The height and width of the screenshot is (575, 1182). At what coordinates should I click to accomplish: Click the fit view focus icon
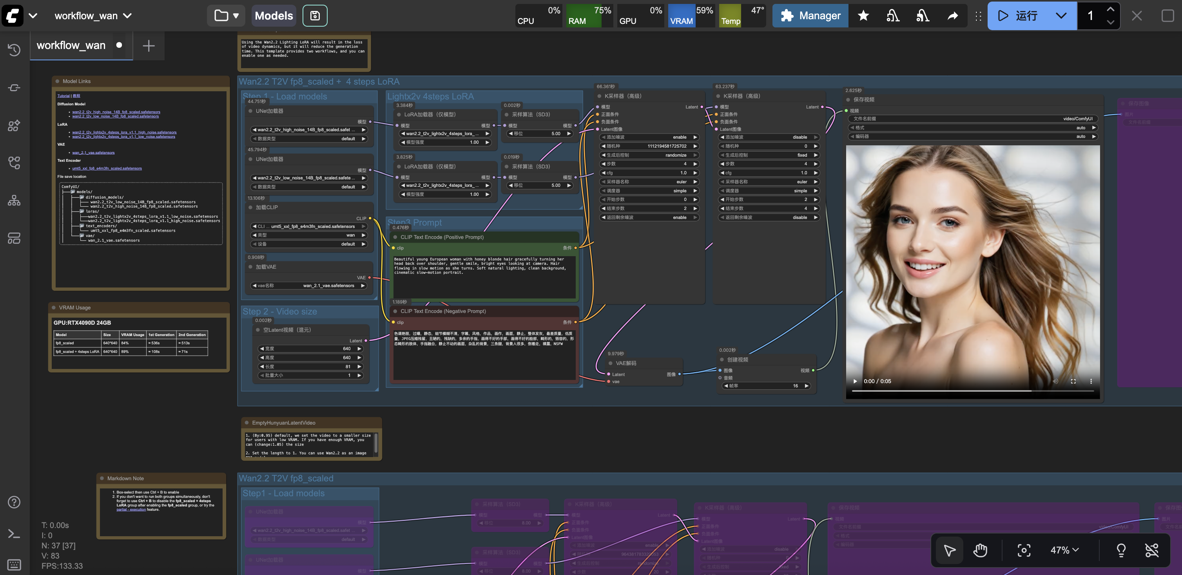[x=1024, y=550]
